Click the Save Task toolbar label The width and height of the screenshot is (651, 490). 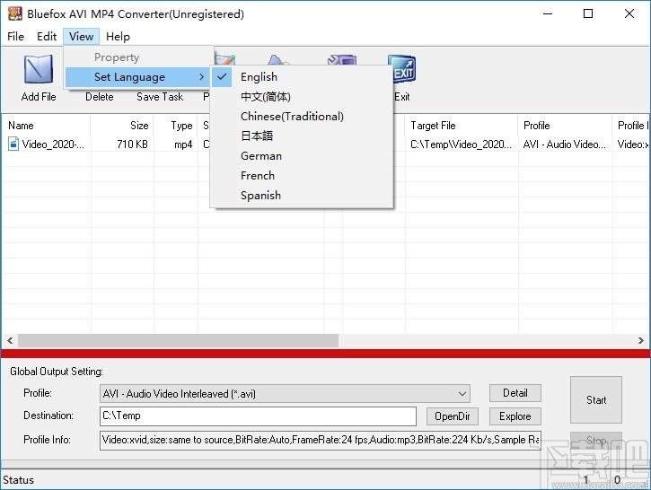(x=160, y=97)
